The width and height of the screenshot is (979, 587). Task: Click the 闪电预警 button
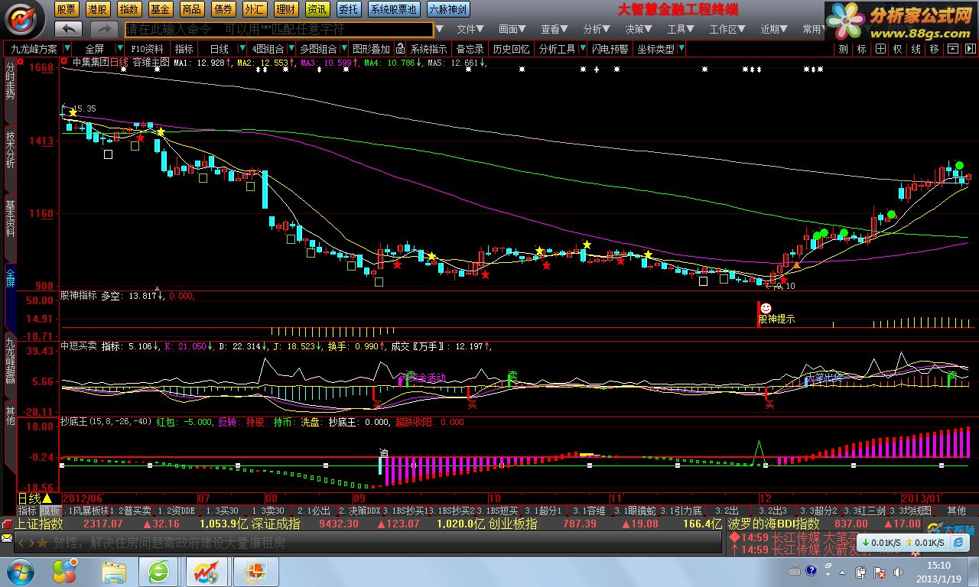tap(610, 49)
